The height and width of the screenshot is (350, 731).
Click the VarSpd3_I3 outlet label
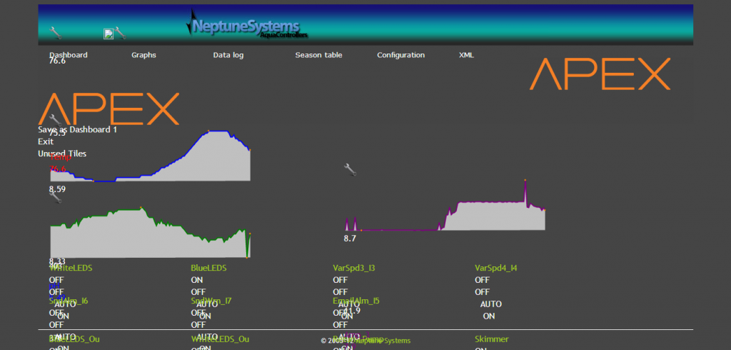click(x=354, y=269)
